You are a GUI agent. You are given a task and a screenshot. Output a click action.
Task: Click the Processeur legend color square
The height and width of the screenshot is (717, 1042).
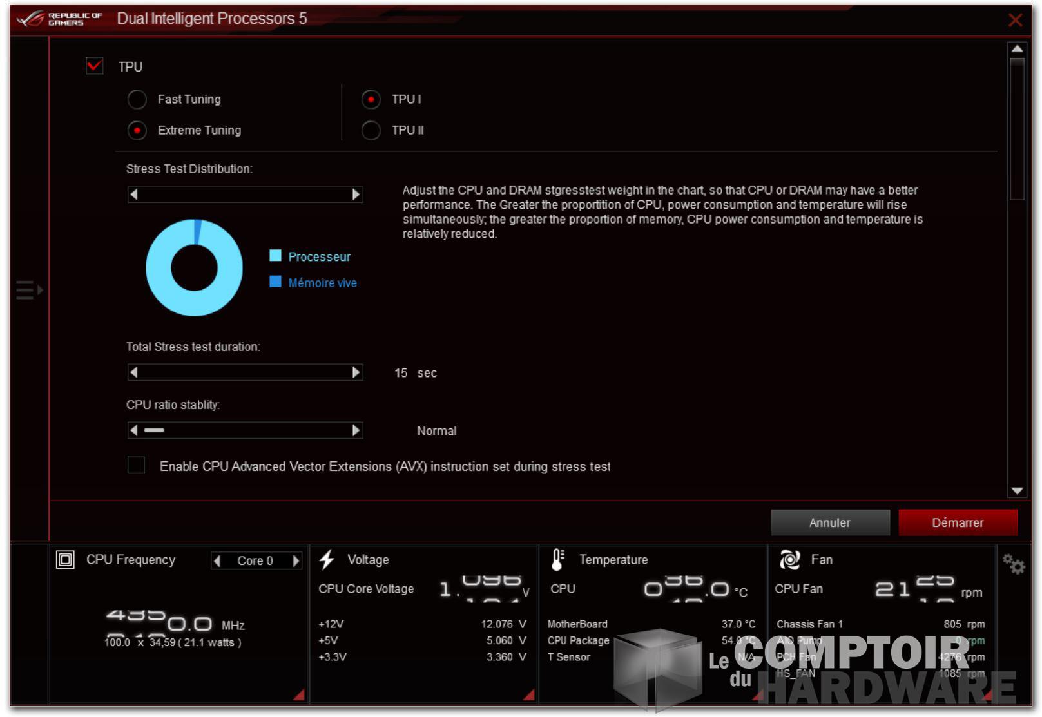click(x=275, y=256)
